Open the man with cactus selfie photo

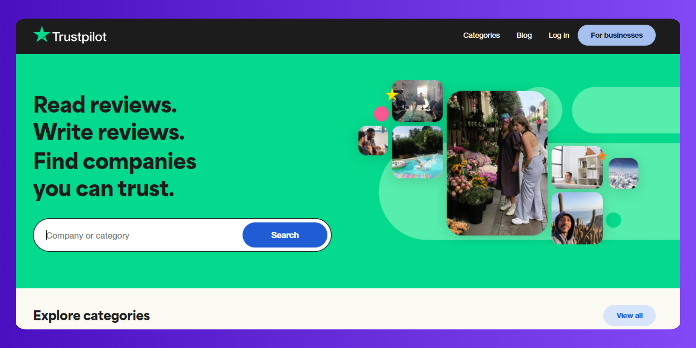tap(577, 218)
